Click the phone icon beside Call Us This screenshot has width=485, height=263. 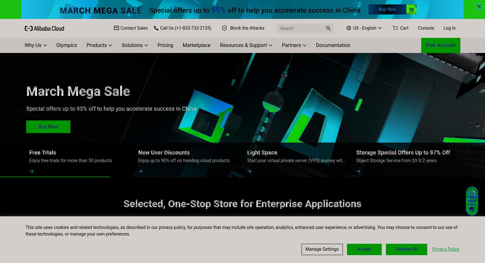pyautogui.click(x=156, y=28)
